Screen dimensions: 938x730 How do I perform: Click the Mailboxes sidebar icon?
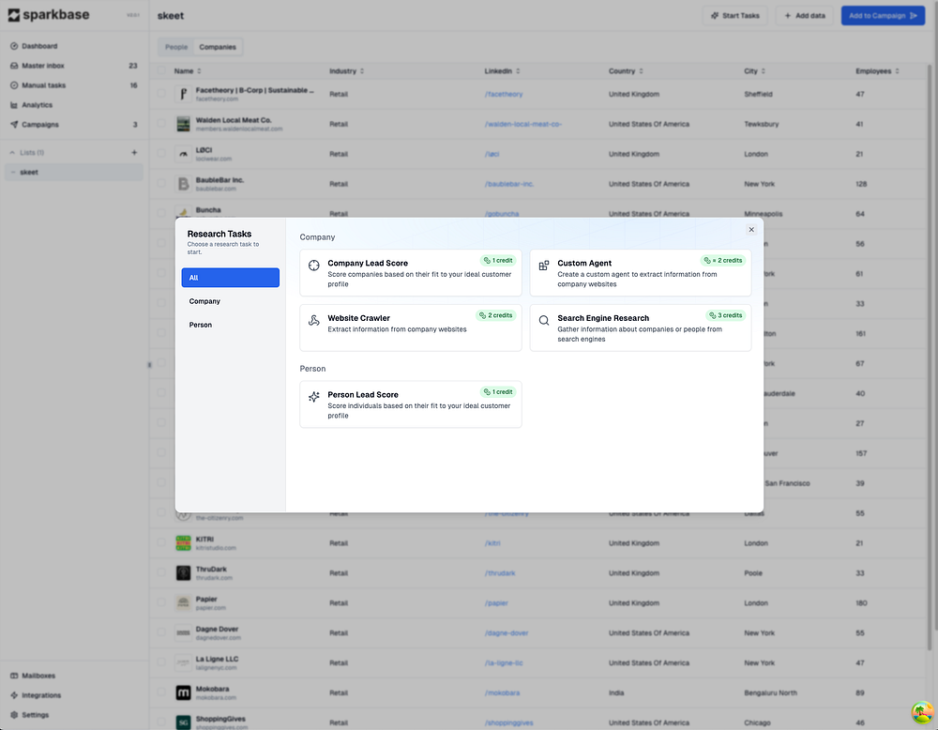click(14, 676)
